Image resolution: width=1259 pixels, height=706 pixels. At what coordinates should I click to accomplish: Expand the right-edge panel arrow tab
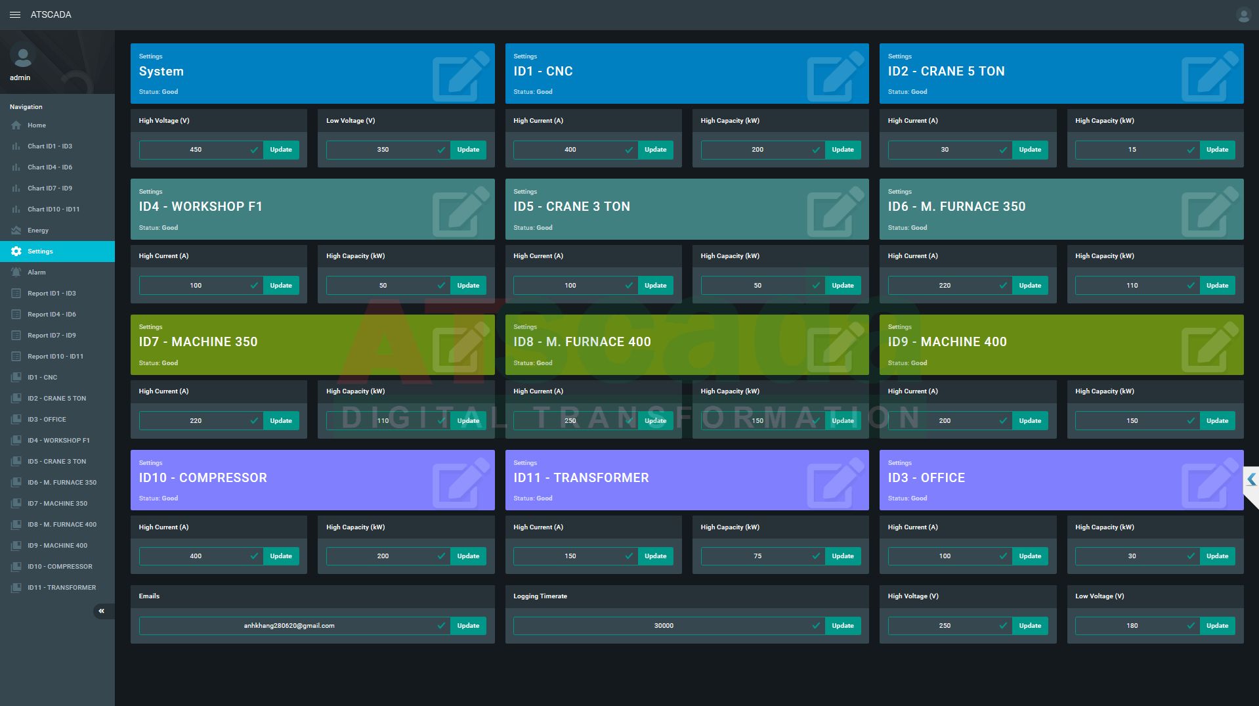1251,480
